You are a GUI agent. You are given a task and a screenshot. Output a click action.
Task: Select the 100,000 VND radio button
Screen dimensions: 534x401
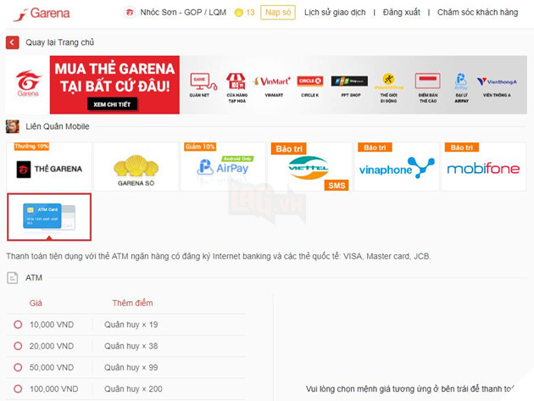[x=18, y=389]
